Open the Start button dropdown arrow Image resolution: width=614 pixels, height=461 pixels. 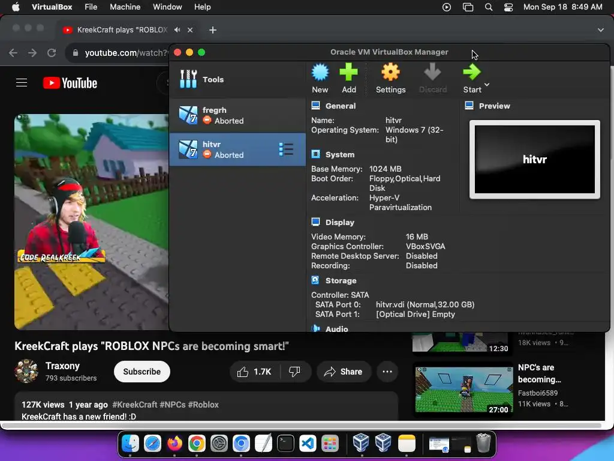click(x=487, y=84)
